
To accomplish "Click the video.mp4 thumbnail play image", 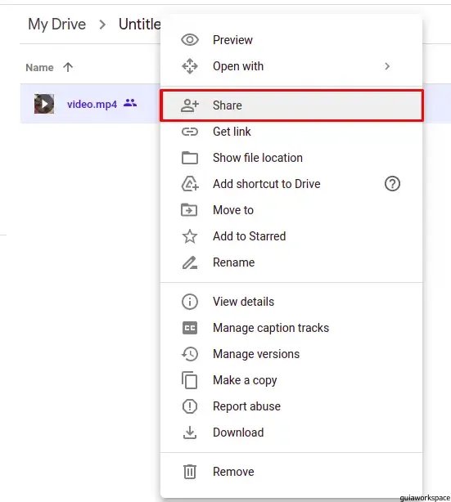I will [44, 104].
